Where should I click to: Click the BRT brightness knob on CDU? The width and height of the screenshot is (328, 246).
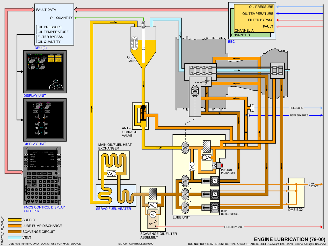pos(56,173)
